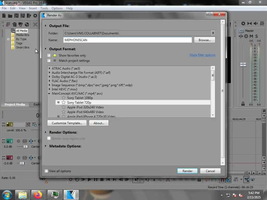Click the Browse... button

[x=204, y=40]
